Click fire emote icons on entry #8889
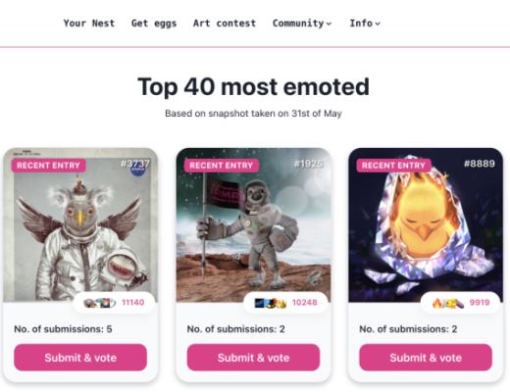The width and height of the screenshot is (510, 392). tap(448, 303)
